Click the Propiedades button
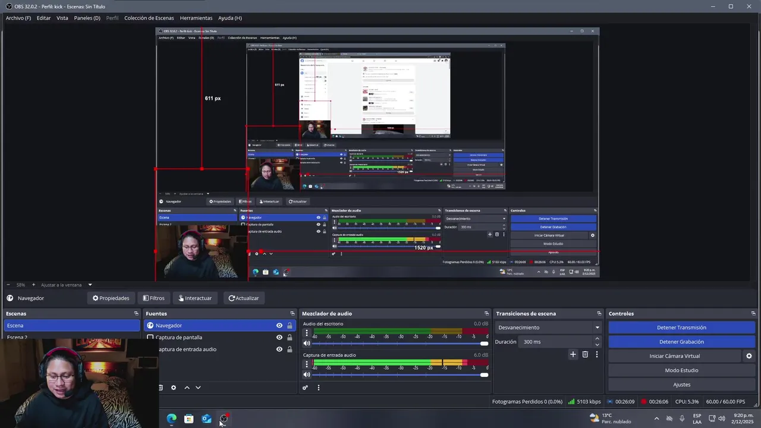The image size is (761, 428). pos(111,298)
